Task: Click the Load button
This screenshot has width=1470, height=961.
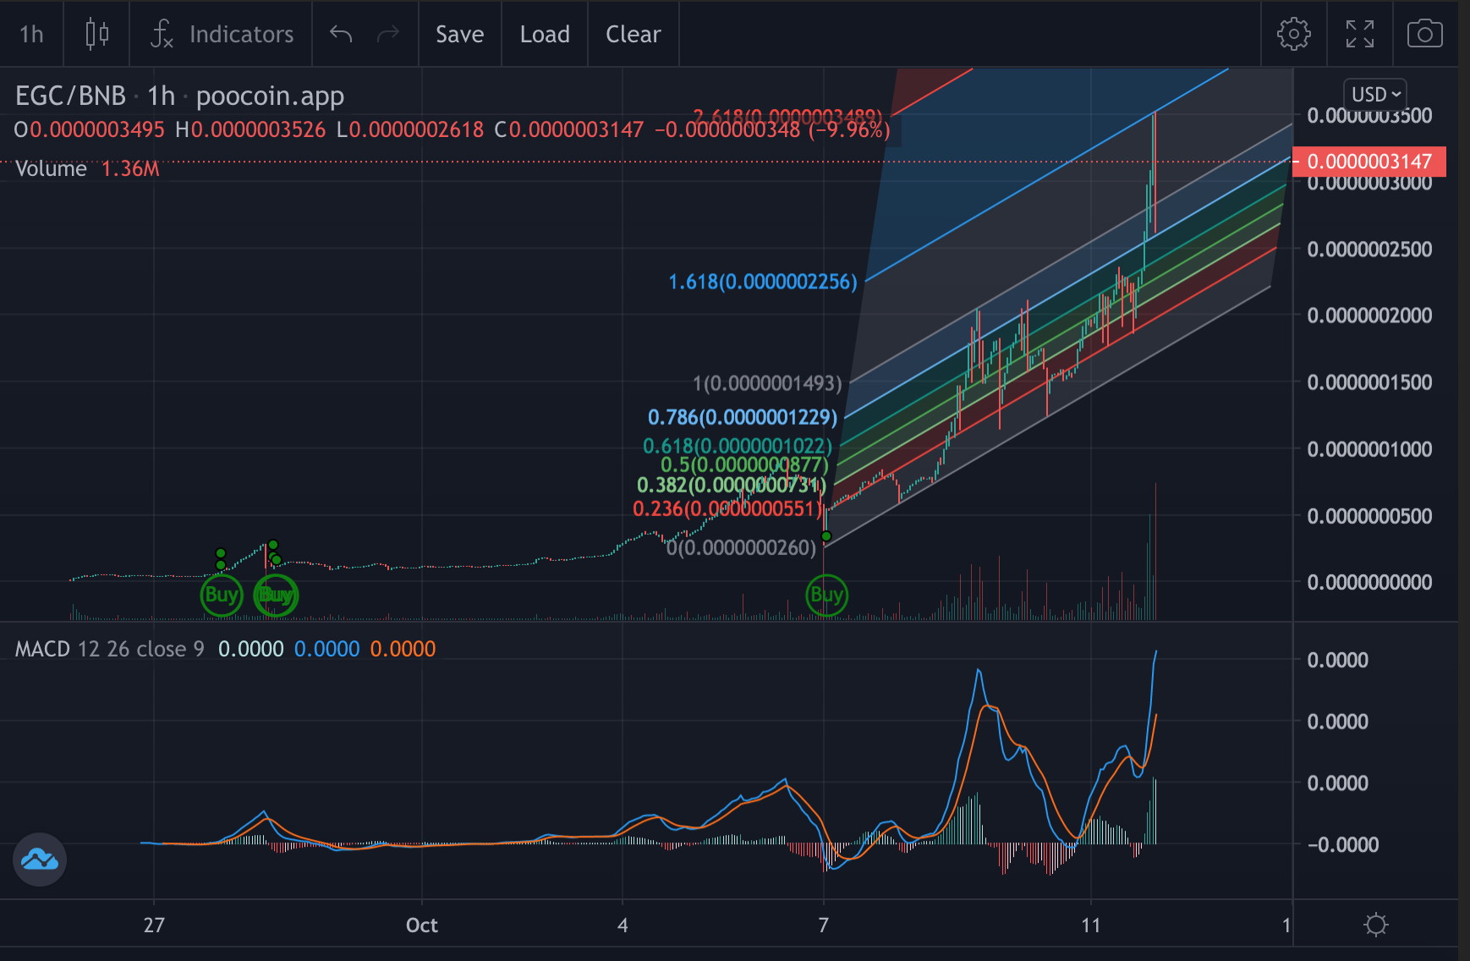Action: 545,34
